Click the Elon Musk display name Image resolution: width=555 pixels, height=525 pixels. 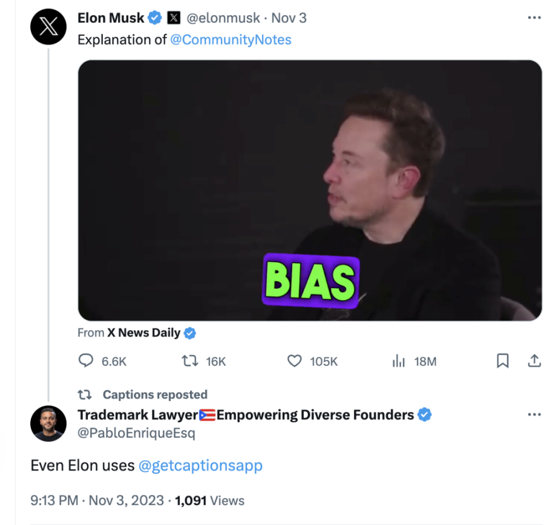point(111,18)
